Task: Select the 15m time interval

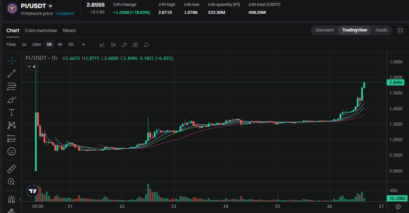Action: point(37,45)
